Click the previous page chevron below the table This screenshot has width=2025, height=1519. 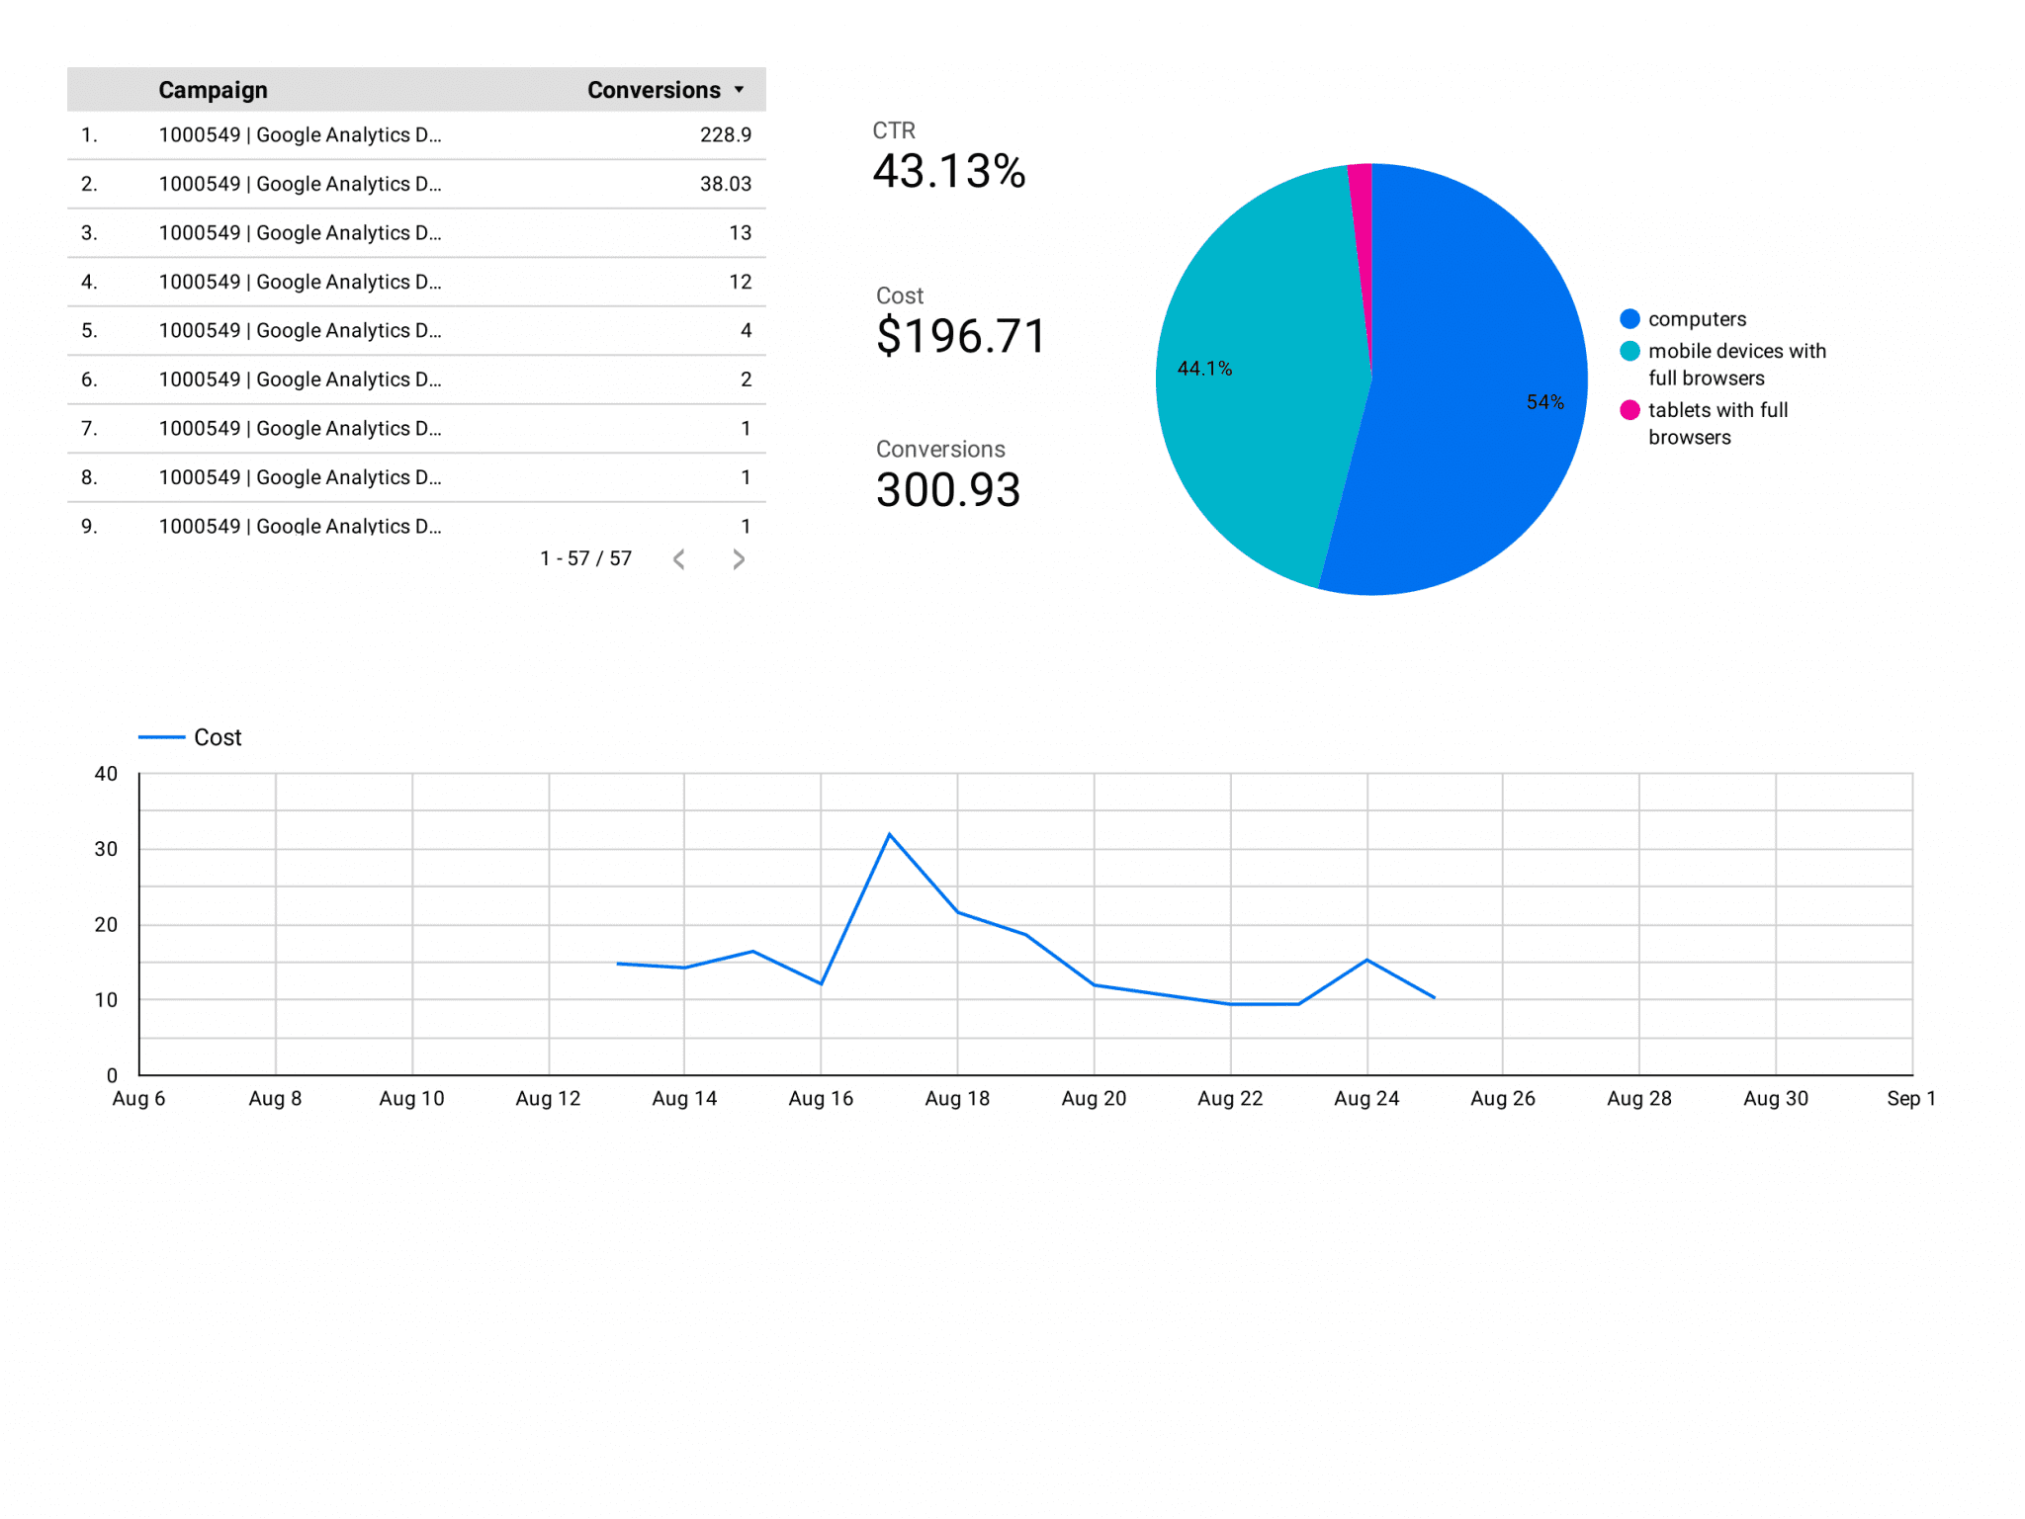click(x=678, y=558)
